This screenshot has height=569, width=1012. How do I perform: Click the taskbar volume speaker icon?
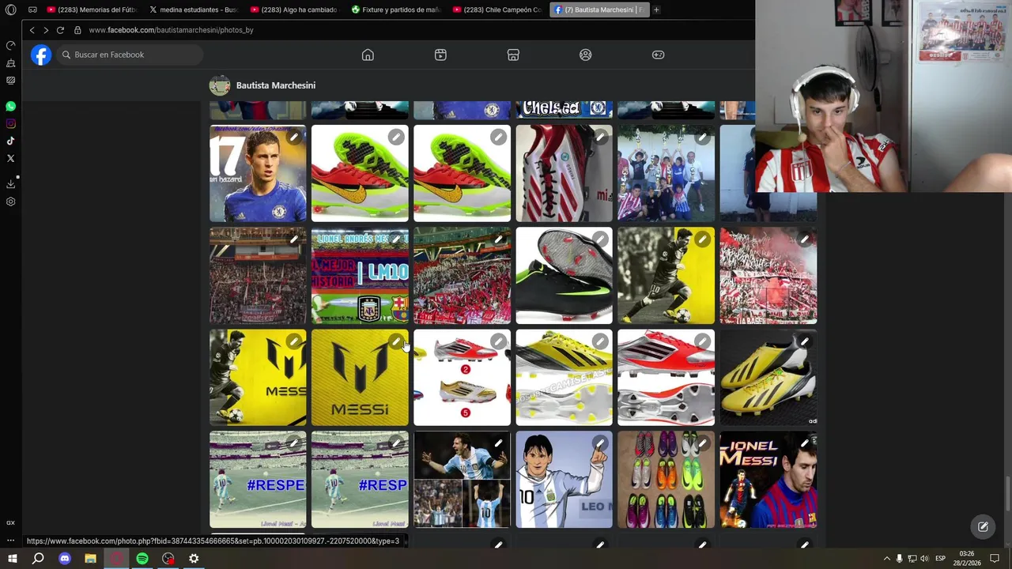(924, 559)
